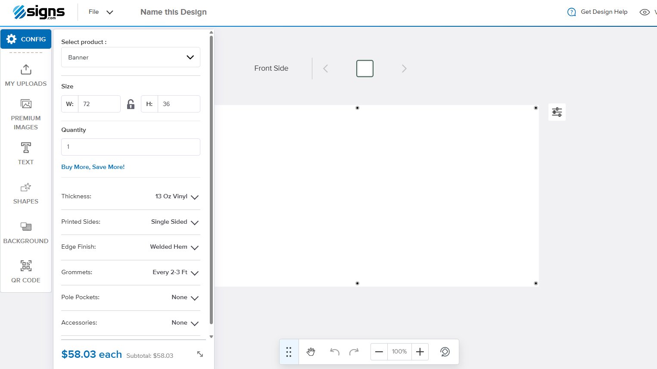The width and height of the screenshot is (657, 369).
Task: Click the config panel scrollbar
Action: pos(211,179)
